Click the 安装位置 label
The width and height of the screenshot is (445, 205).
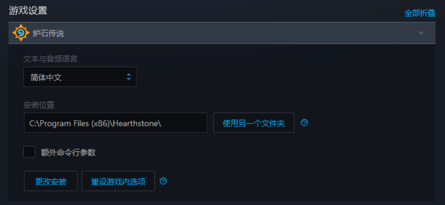tap(39, 105)
